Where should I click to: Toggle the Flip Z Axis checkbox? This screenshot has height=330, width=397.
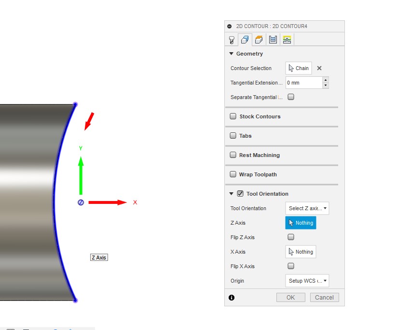point(291,237)
